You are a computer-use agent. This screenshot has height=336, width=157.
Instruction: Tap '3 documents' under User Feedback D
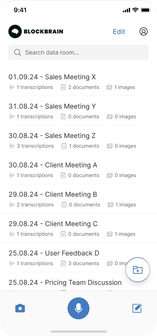tap(84, 263)
